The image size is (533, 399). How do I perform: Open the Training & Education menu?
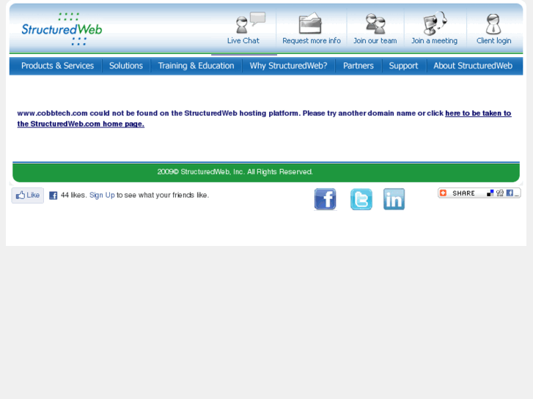click(x=196, y=66)
